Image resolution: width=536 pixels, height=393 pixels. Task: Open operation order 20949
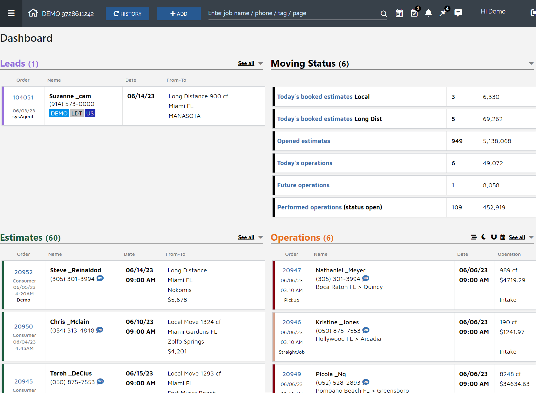click(x=292, y=374)
